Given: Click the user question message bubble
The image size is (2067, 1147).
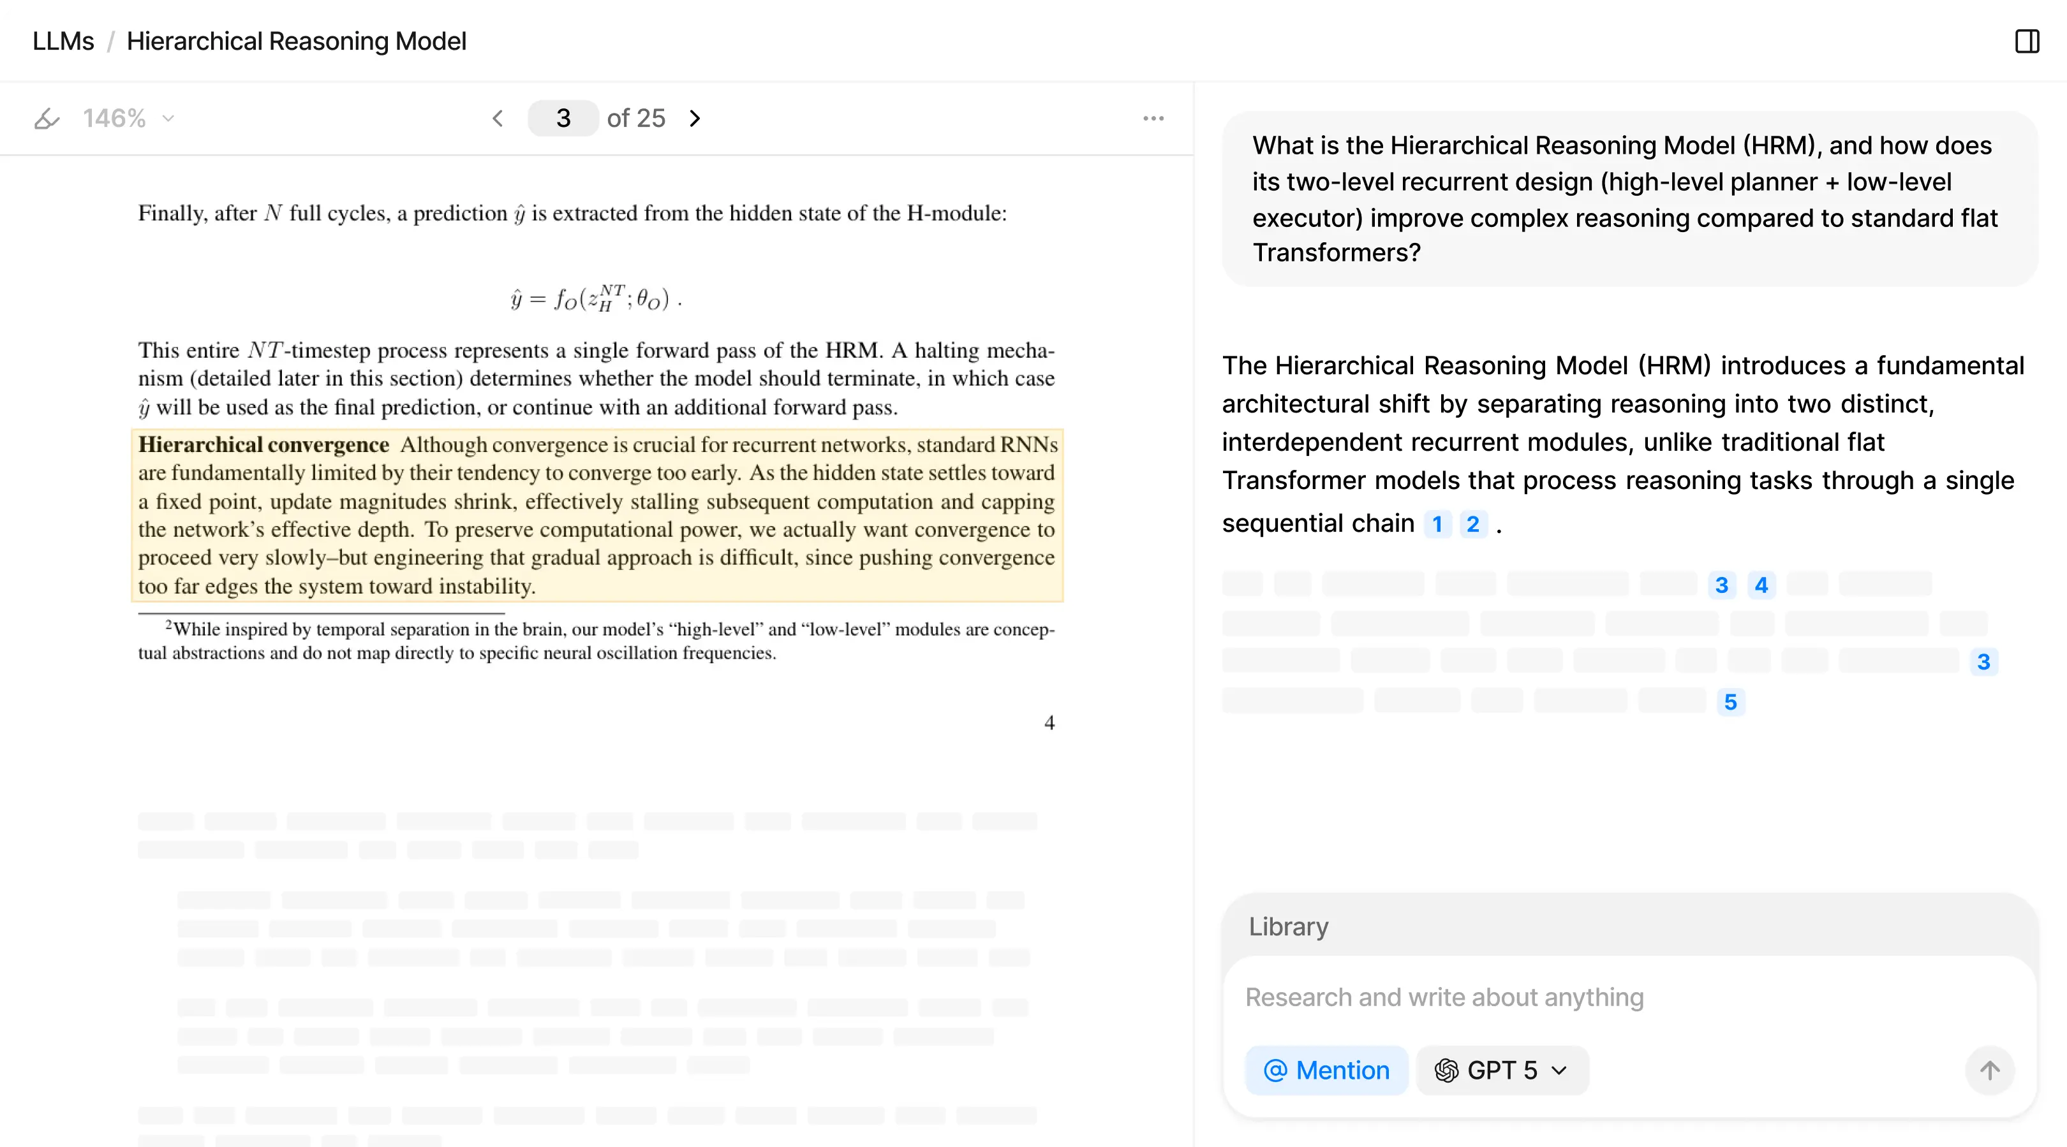Looking at the screenshot, I should point(1629,199).
